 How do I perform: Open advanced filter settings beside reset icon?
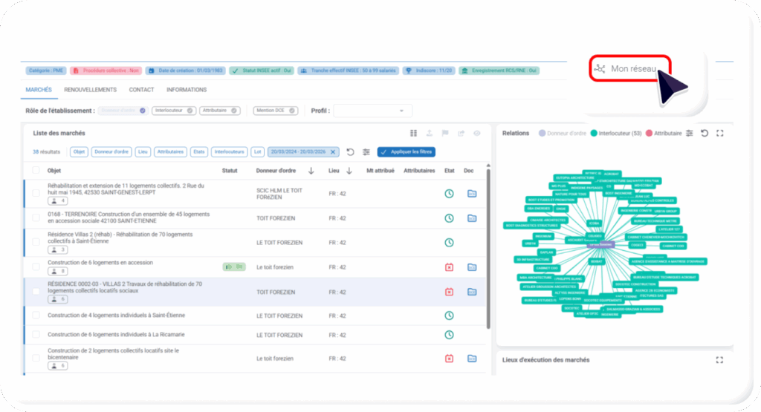(366, 151)
